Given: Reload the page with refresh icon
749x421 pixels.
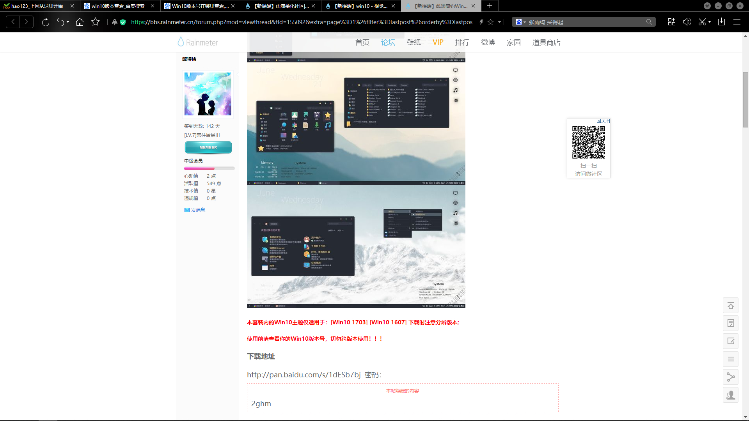Looking at the screenshot, I should point(46,22).
